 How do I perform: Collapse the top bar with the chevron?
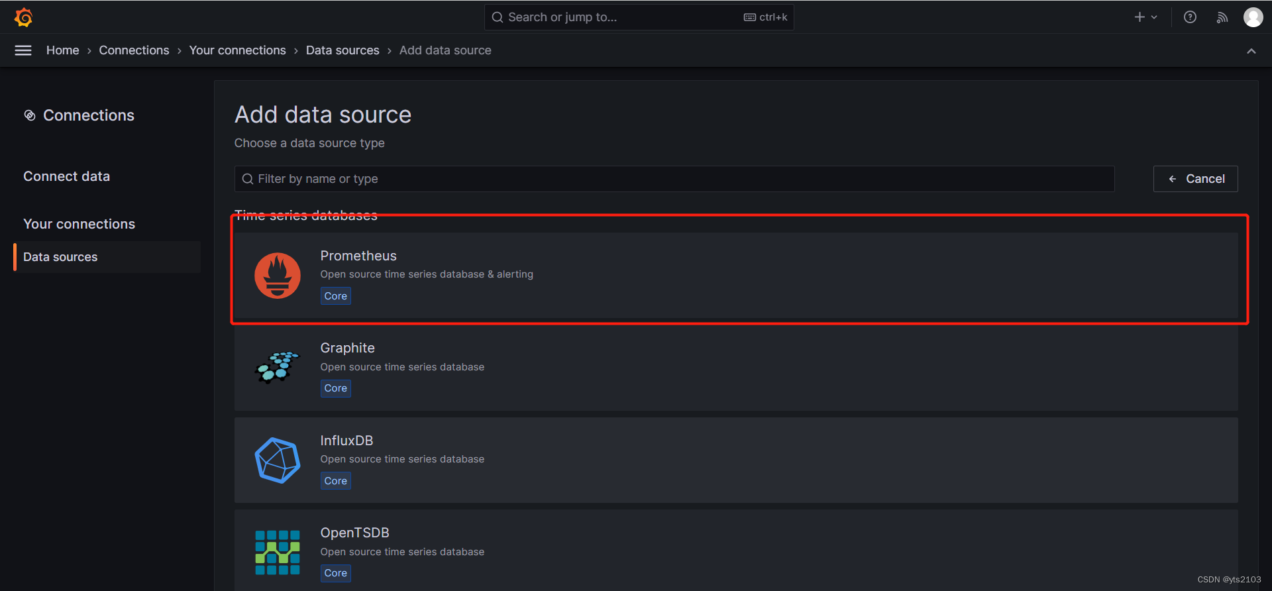(1251, 51)
